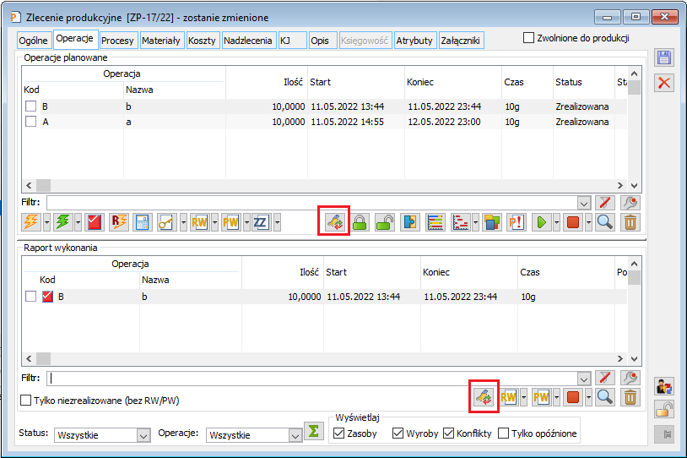Enable Tylko niezrealizowane (bez RW/PW)
Viewport: 687px width, 458px height.
[x=26, y=400]
